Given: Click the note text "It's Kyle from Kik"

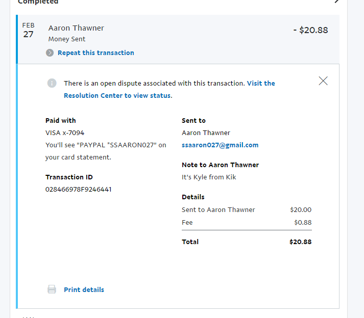Looking at the screenshot, I should point(209,177).
